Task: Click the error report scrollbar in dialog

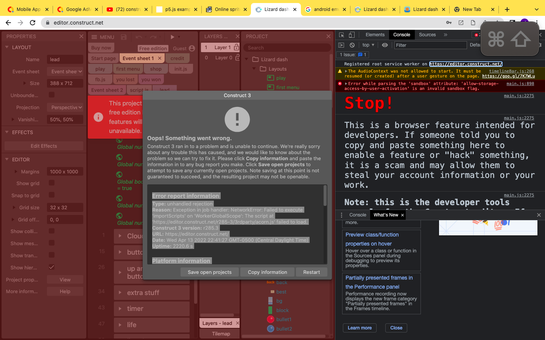Action: click(x=325, y=196)
